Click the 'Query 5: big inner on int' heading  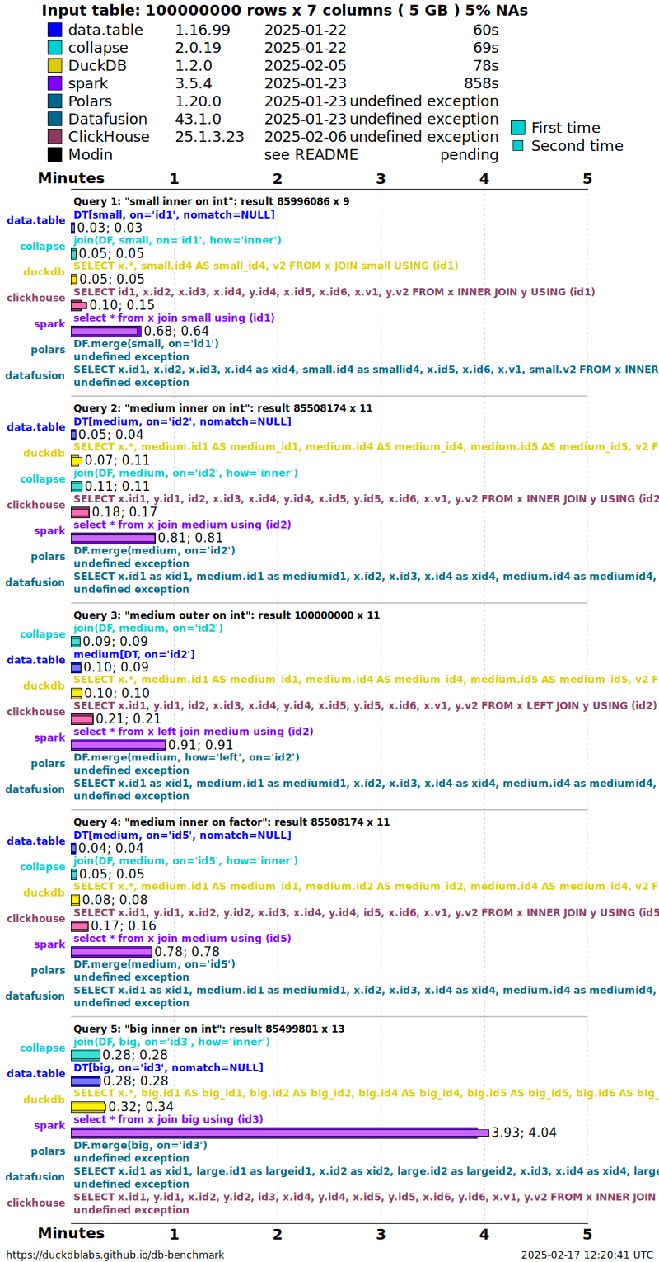pos(209,1029)
